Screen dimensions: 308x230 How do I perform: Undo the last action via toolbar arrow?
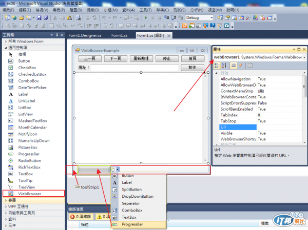pos(104,18)
